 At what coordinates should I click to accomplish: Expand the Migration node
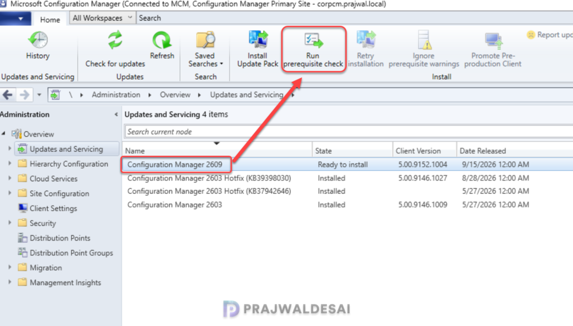pos(10,267)
